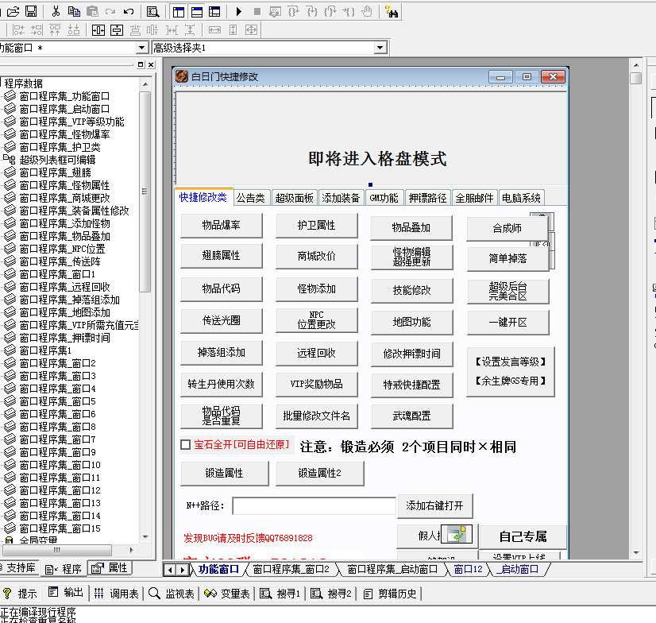The height and width of the screenshot is (623, 656).
Task: Click the N++路径 input field
Action: coord(314,505)
